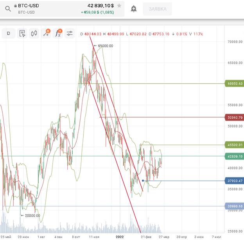The image size is (244, 240).
Task: Open drawing tools icon with badge 5
Action: coord(46,33)
